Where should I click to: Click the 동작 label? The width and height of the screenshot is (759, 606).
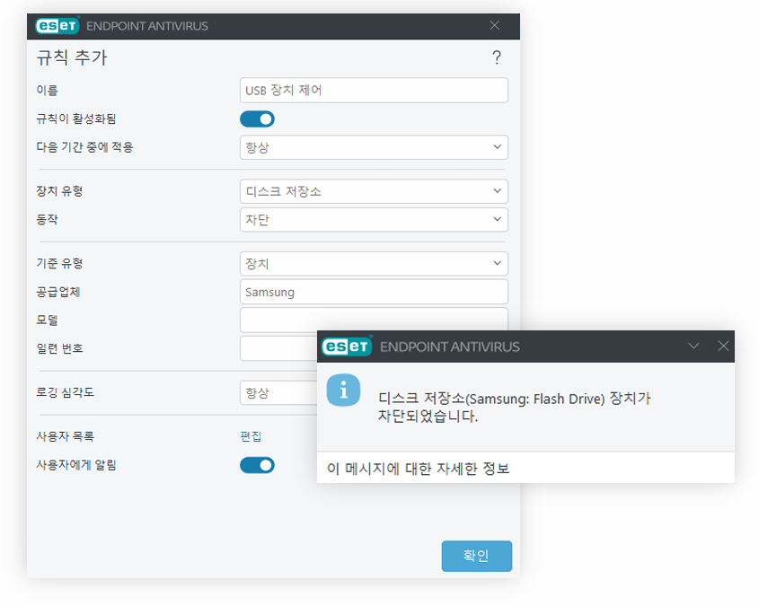[x=47, y=219]
